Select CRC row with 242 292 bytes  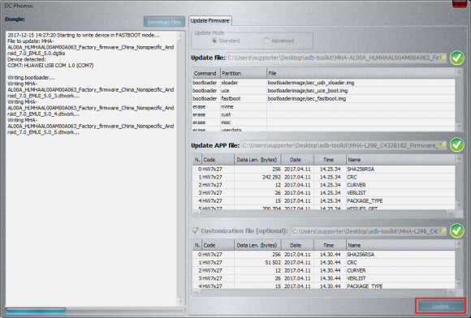coord(323,177)
